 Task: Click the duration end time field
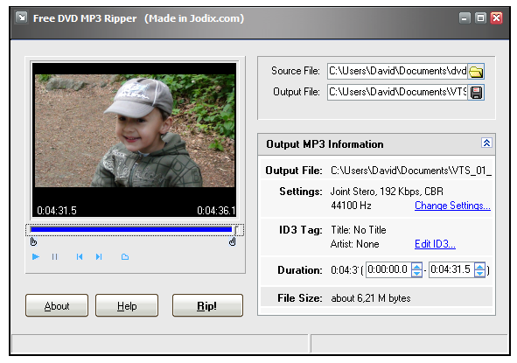pos(451,269)
